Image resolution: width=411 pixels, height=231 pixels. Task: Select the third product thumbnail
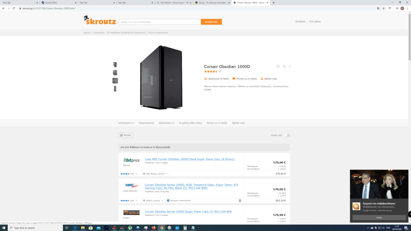tap(115, 81)
